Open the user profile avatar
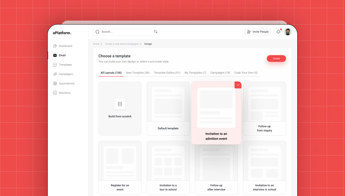 pyautogui.click(x=287, y=32)
